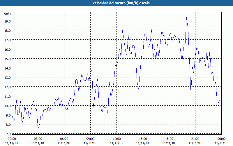
Task: Click the '8,0' y-axis label
Action: tap(8, 125)
